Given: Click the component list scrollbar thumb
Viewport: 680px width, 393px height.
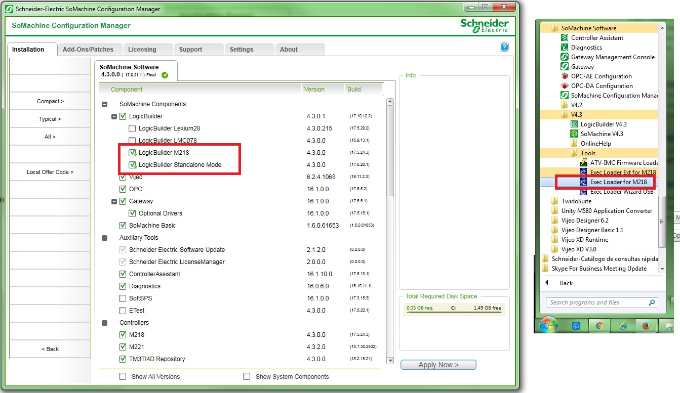Looking at the screenshot, I should pos(390,151).
